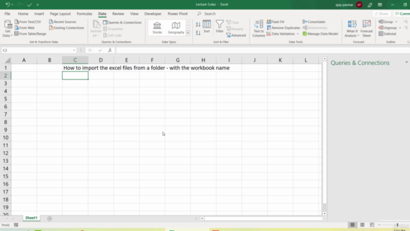Open Data Validation
Screen dimensions: 410x231
tap(281, 34)
